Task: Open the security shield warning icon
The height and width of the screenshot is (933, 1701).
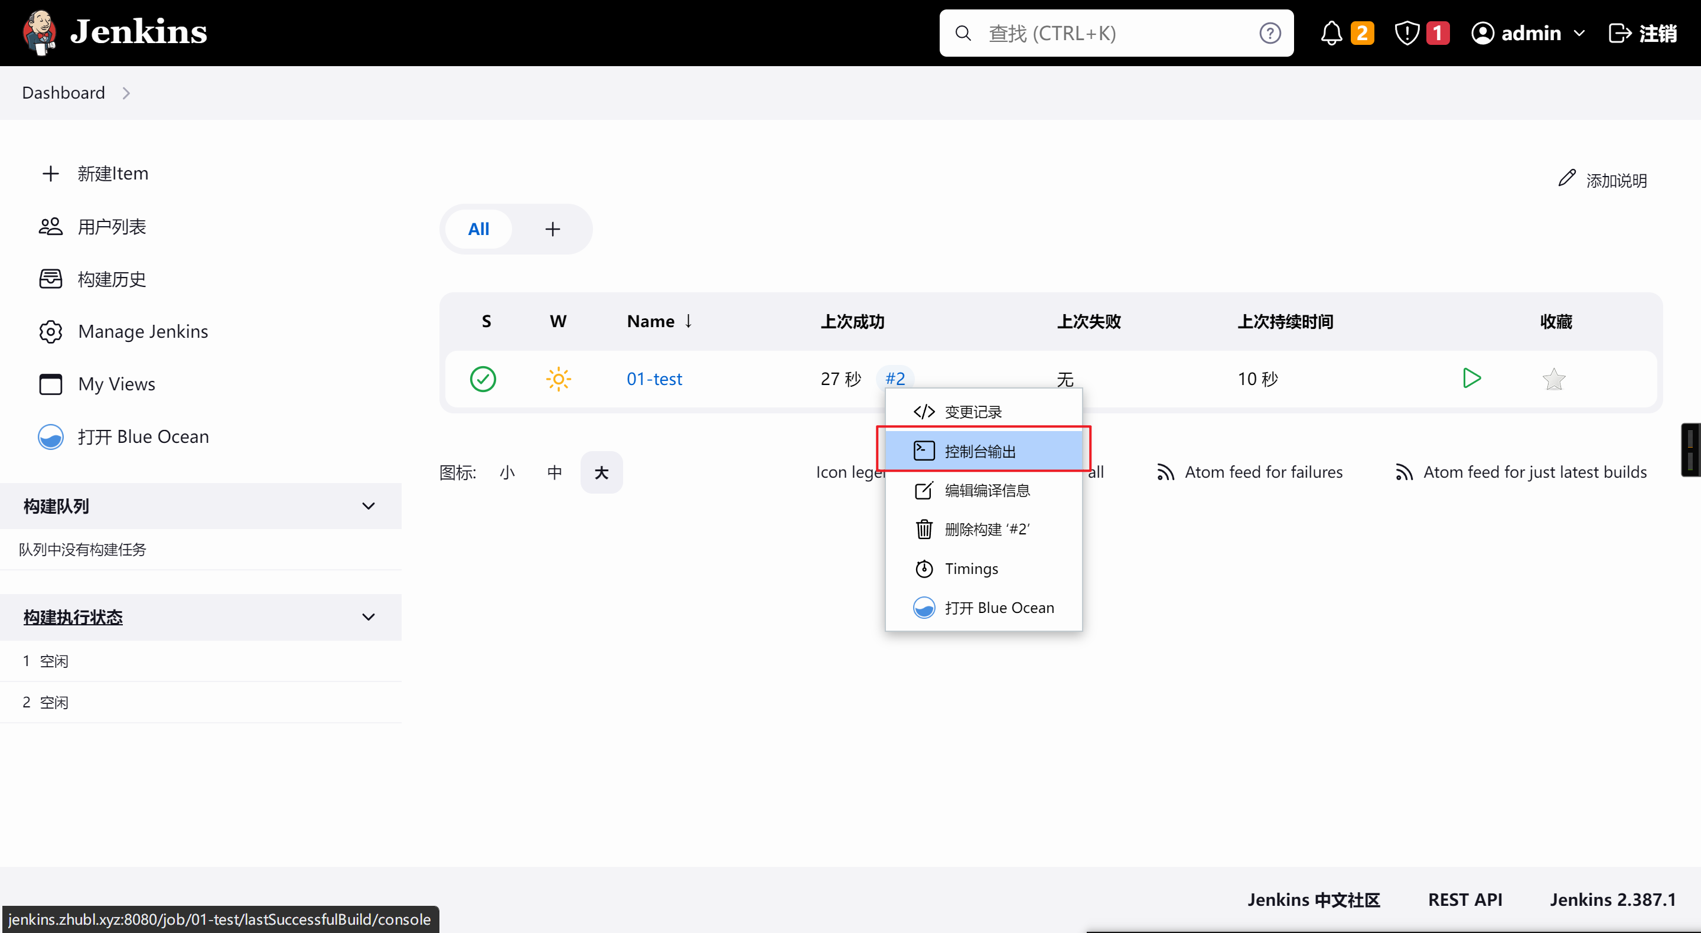Action: pos(1406,33)
